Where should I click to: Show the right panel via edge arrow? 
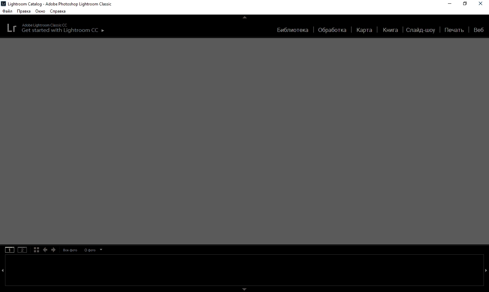click(x=486, y=270)
